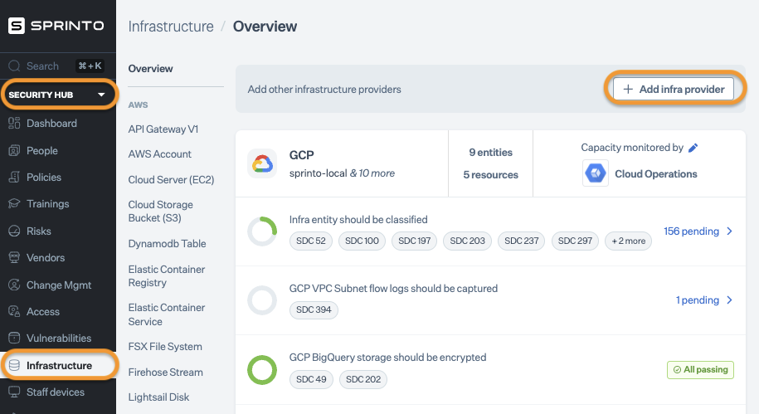
Task: Click the Cloud Operations label
Action: point(656,174)
